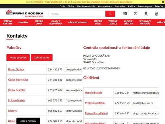
Task: Open the Akce a novinky floating tab
Action: pos(28,121)
